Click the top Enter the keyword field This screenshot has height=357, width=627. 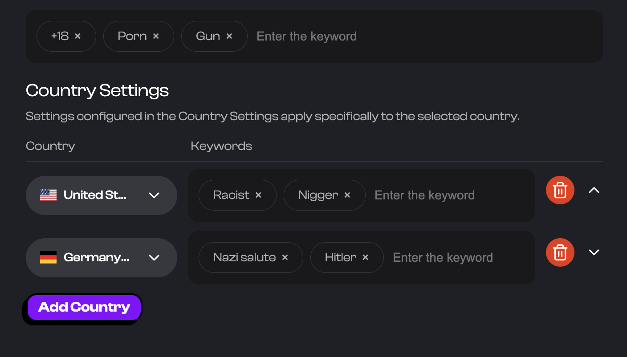[x=306, y=36]
